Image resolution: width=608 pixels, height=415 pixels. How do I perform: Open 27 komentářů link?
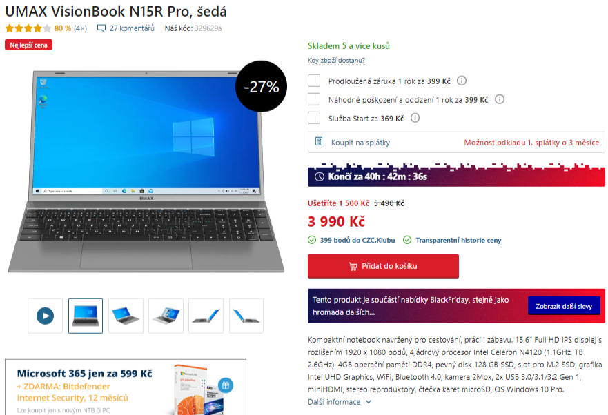point(132,28)
